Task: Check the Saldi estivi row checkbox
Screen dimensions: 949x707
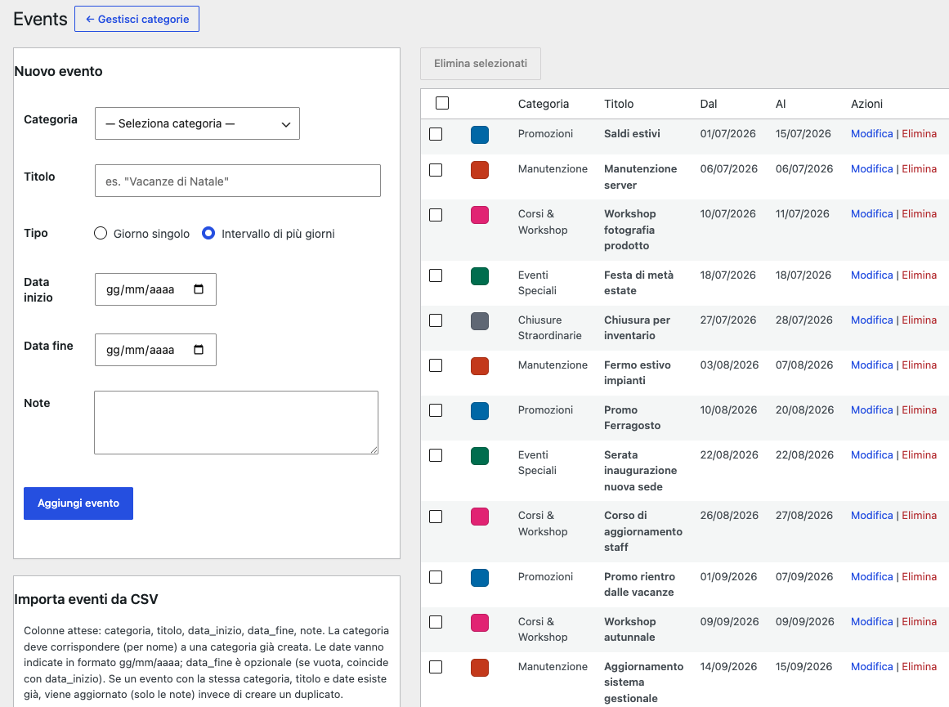Action: 436,134
